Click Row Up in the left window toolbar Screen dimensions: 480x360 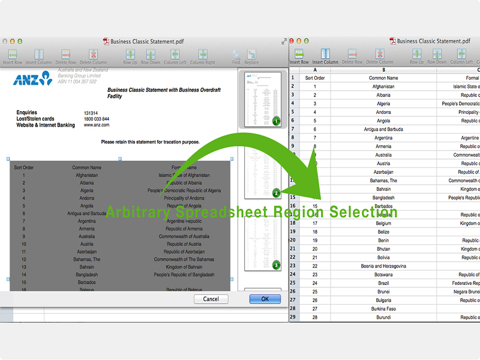pos(130,56)
